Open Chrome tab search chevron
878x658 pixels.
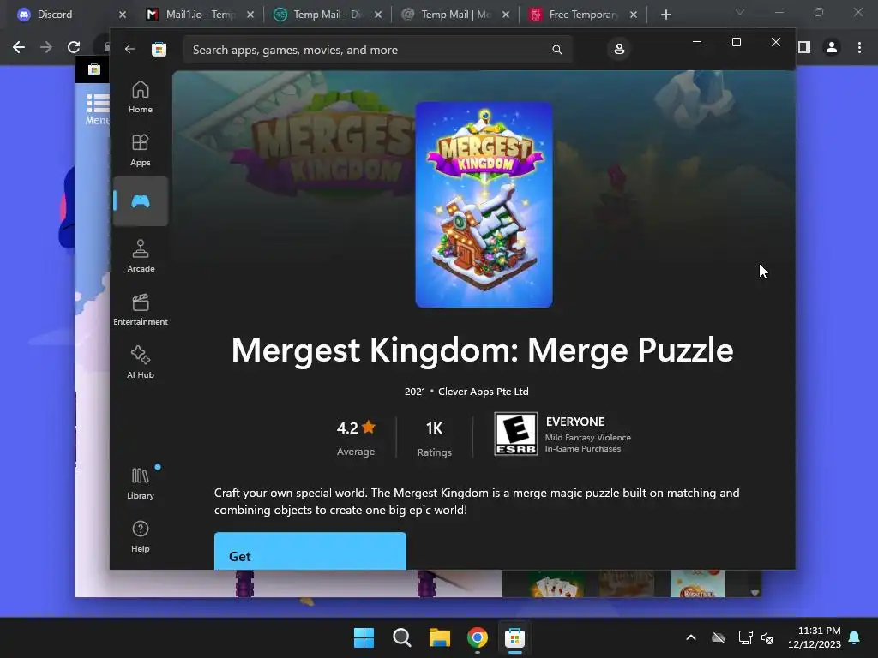click(x=740, y=12)
